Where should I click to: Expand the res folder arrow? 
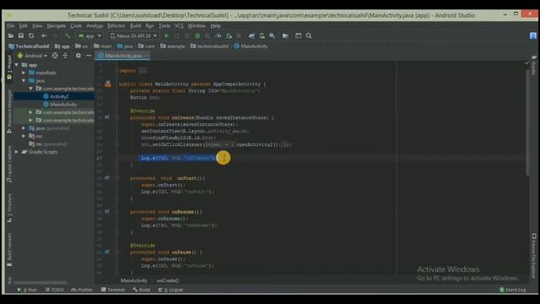coord(24,136)
